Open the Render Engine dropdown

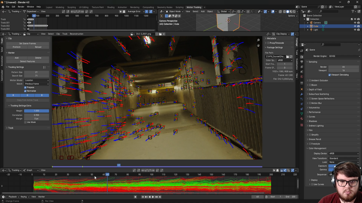[x=344, y=56]
